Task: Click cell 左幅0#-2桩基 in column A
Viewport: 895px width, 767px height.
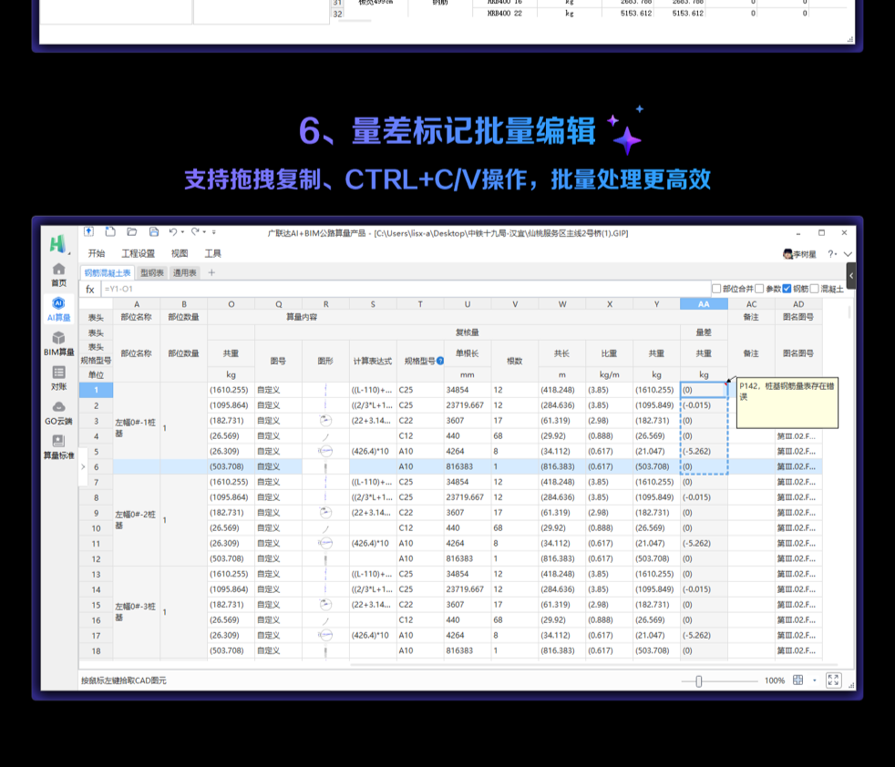Action: click(x=137, y=520)
